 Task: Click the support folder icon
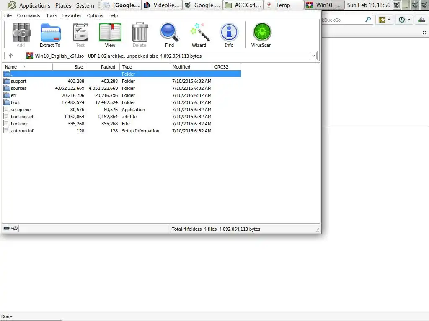coord(7,81)
